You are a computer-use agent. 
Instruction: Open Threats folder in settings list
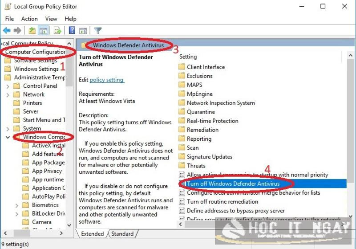192,166
